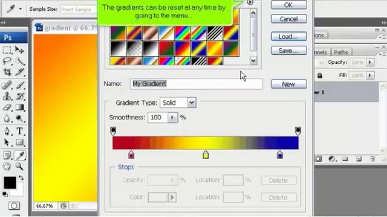This screenshot has width=387, height=217.
Task: Click the Load... button
Action: [x=289, y=36]
